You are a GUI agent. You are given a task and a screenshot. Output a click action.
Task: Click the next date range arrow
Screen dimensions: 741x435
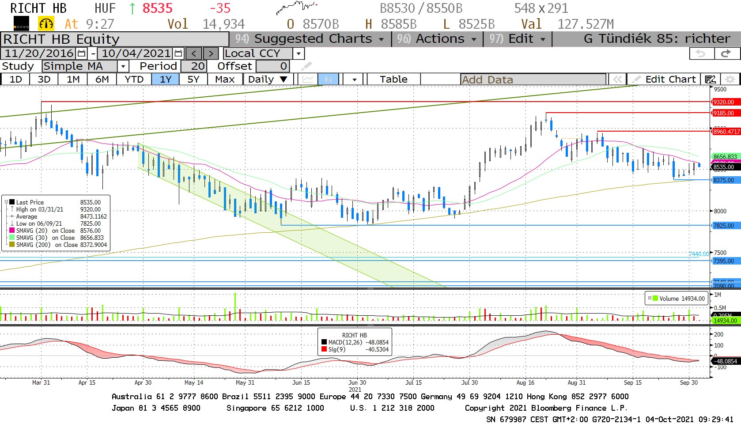(211, 53)
